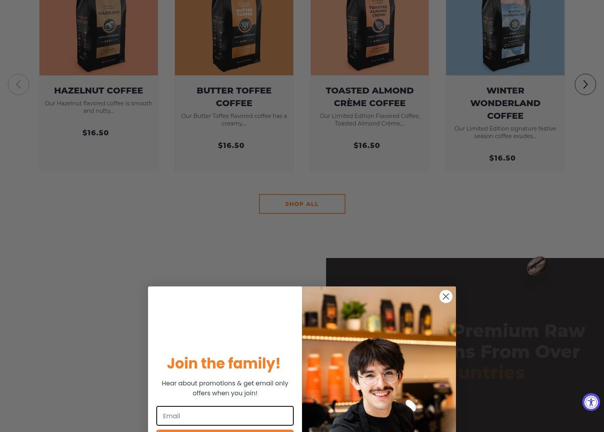Click the Join the family! heading
Image resolution: width=604 pixels, height=432 pixels.
click(x=224, y=363)
